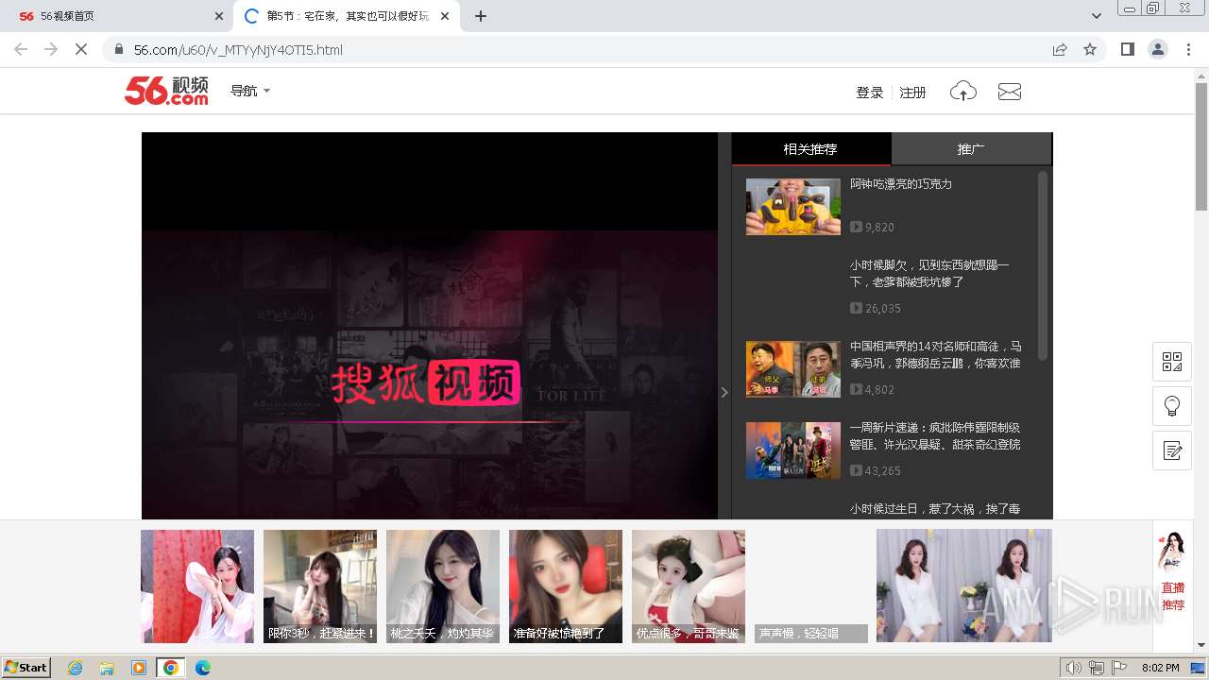Open live thumbnail 准备好被惊艳到了
This screenshot has width=1209, height=680.
tap(566, 586)
